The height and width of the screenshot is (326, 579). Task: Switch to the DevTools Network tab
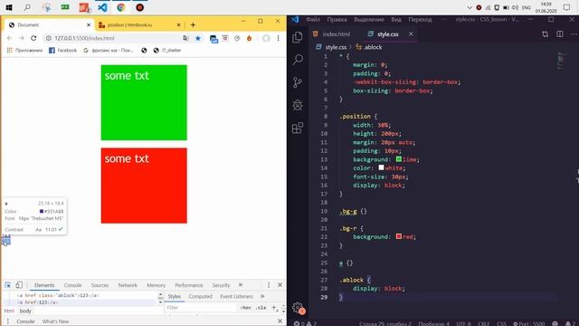128,285
